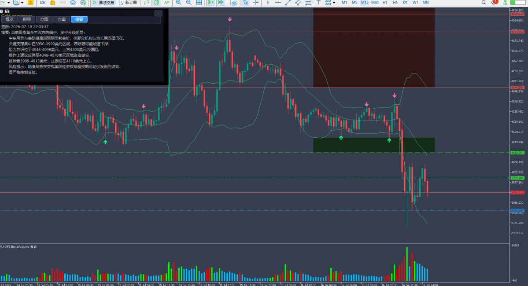This screenshot has height=286, width=528.
Task: Open the search magnifier icon
Action: [484, 2]
